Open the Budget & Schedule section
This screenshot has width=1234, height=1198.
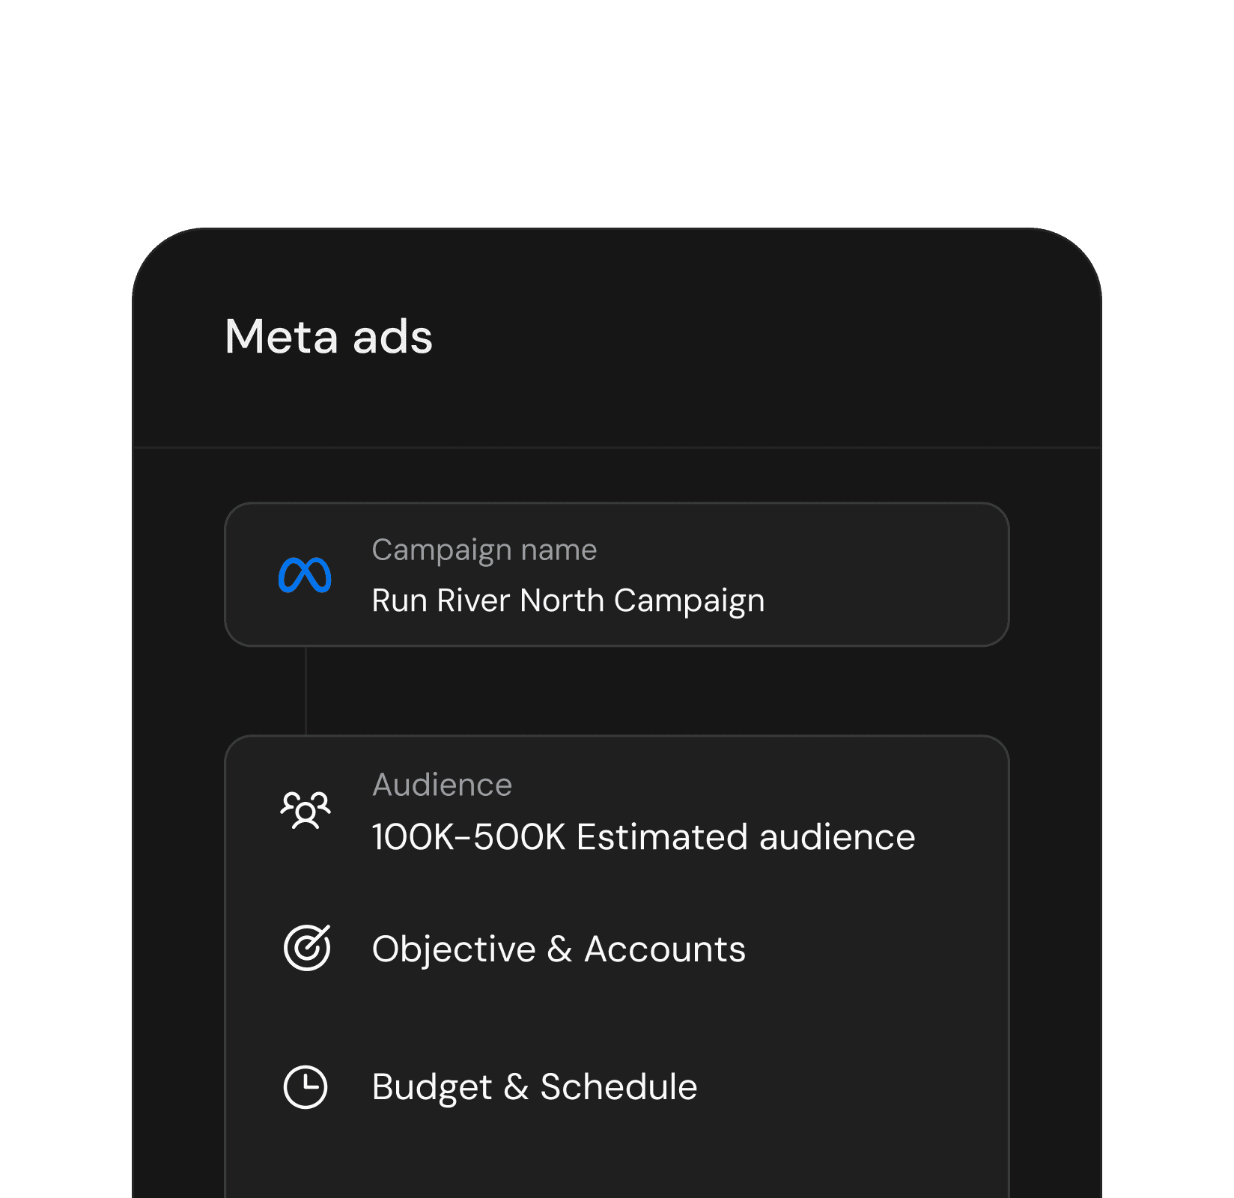click(x=535, y=1087)
